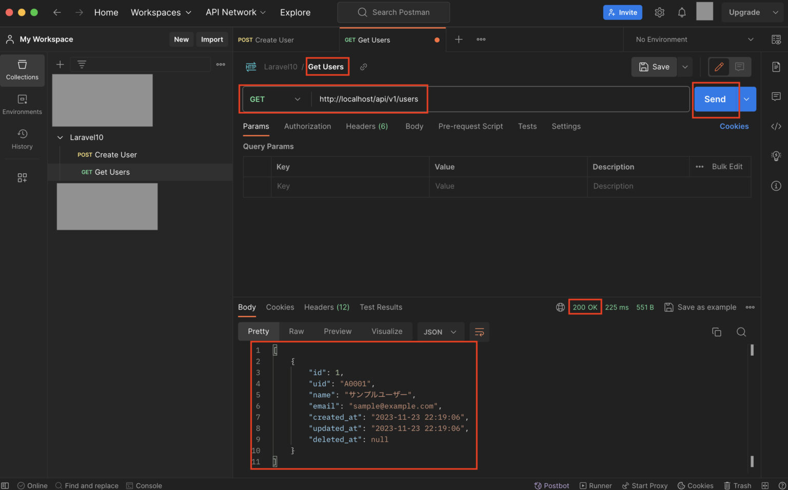
Task: Open the code snippet panel
Action: (x=776, y=126)
